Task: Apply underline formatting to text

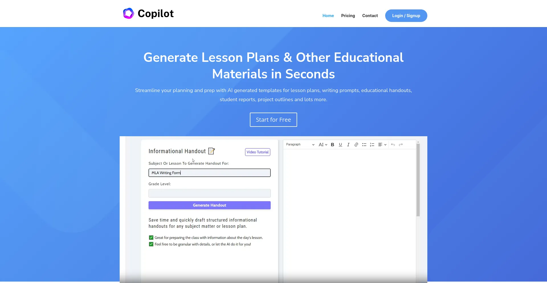Action: click(340, 145)
